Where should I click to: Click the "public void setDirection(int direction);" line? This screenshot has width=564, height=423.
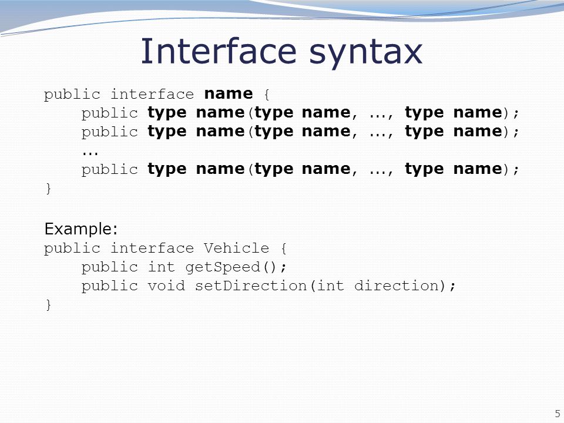pyautogui.click(x=268, y=286)
